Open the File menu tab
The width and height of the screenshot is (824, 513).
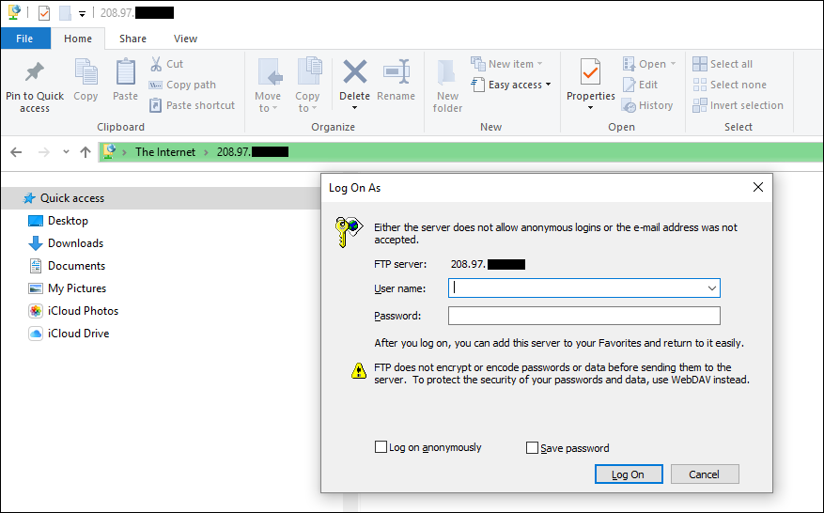click(24, 39)
